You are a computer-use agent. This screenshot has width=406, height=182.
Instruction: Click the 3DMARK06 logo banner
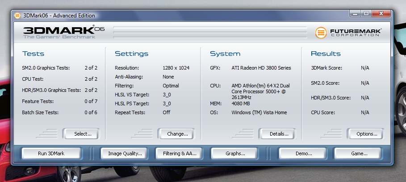click(64, 30)
